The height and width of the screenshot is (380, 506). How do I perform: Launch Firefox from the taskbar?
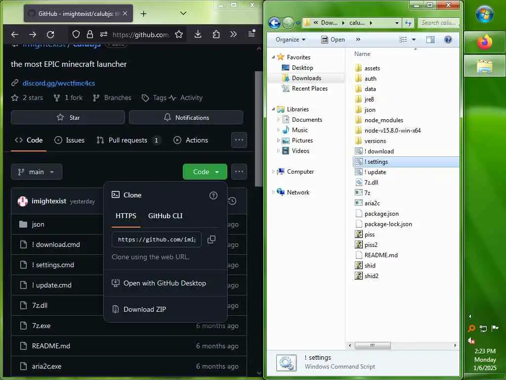485,43
